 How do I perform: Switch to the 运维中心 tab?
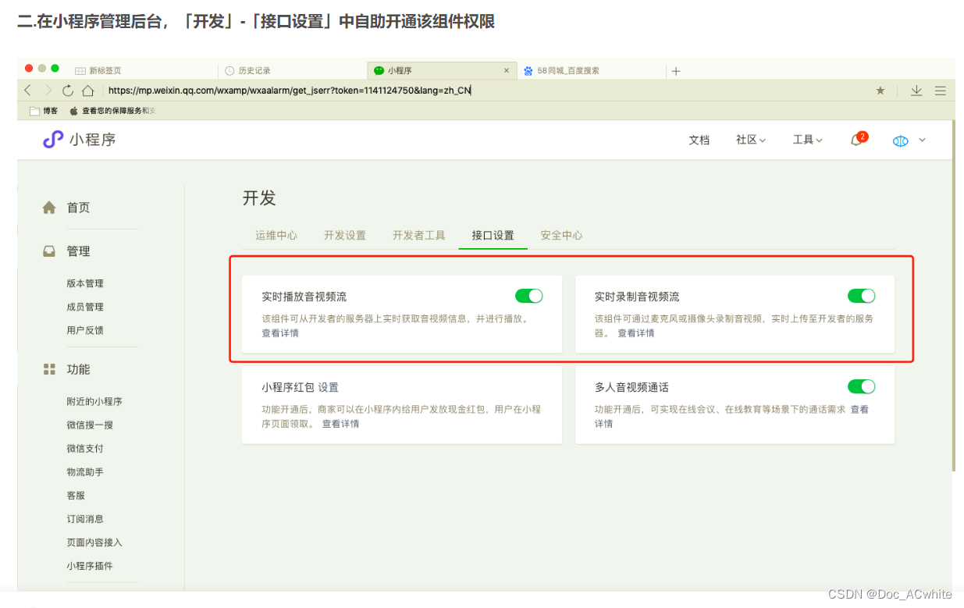coord(276,235)
